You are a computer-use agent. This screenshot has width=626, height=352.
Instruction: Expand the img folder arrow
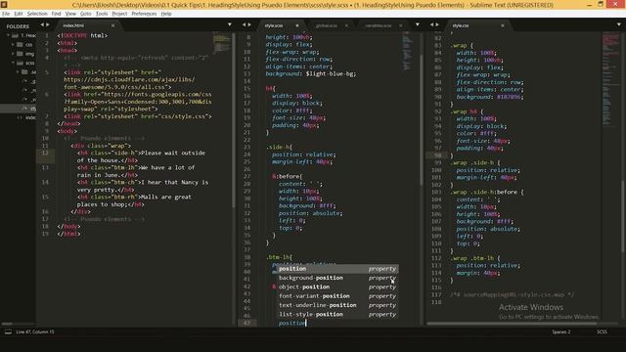(13, 54)
